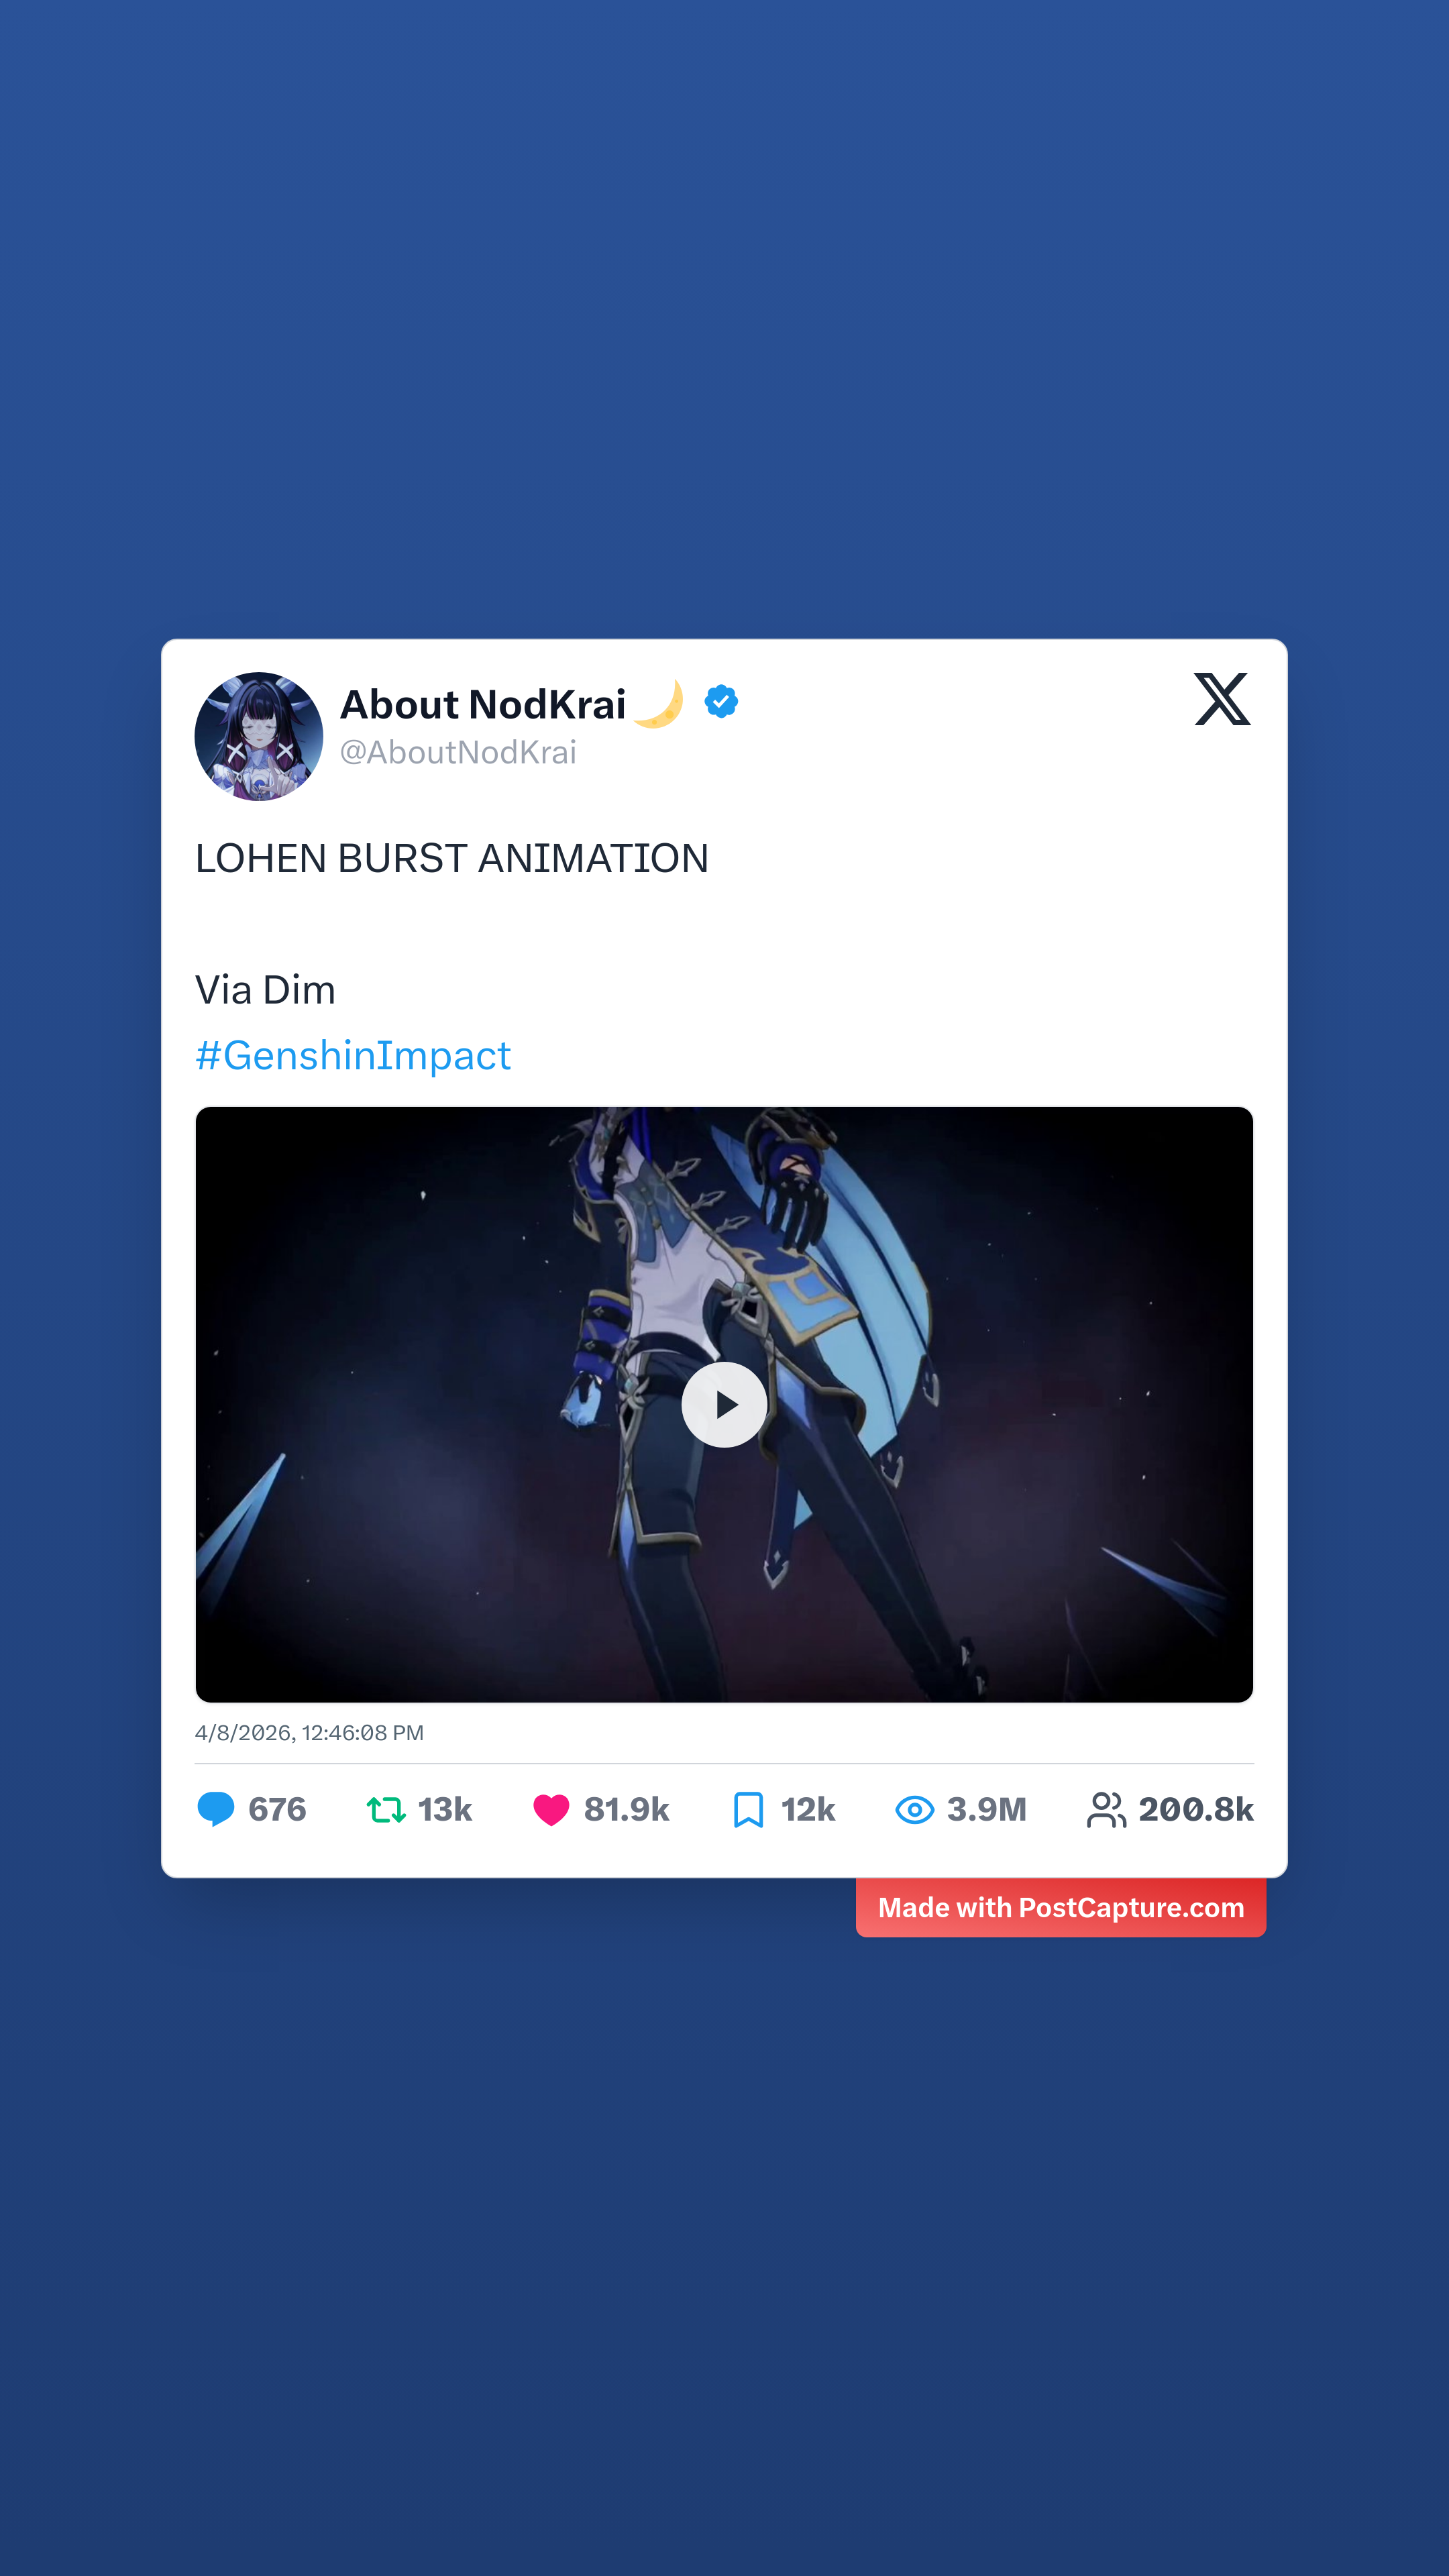Click the bookmark icon

(x=748, y=1809)
